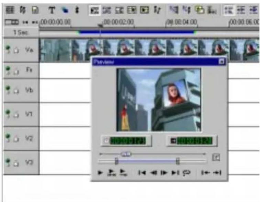The height and width of the screenshot is (202, 260).
Task: Click the zoom-in arrows left of ruler
Action: 35,22
